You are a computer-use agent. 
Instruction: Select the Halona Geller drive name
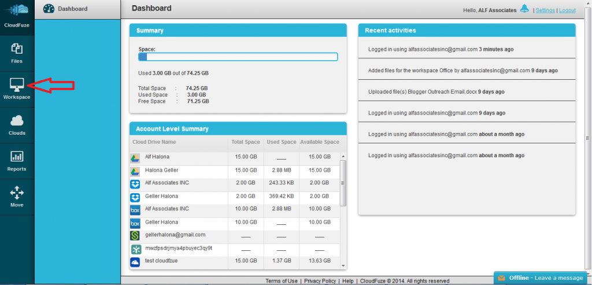pos(162,170)
